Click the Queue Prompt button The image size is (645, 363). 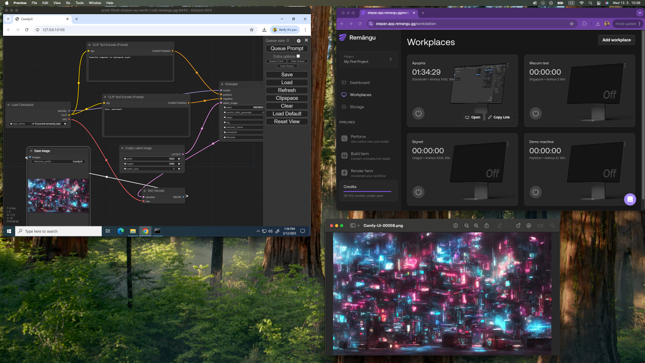pos(287,48)
